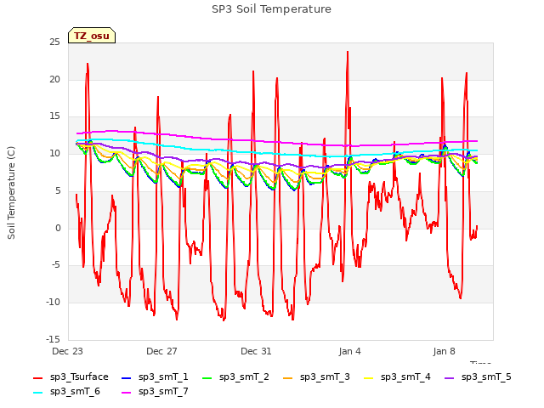
Task: Click the green sp3_smT_2 legend swatch
Action: click(207, 377)
